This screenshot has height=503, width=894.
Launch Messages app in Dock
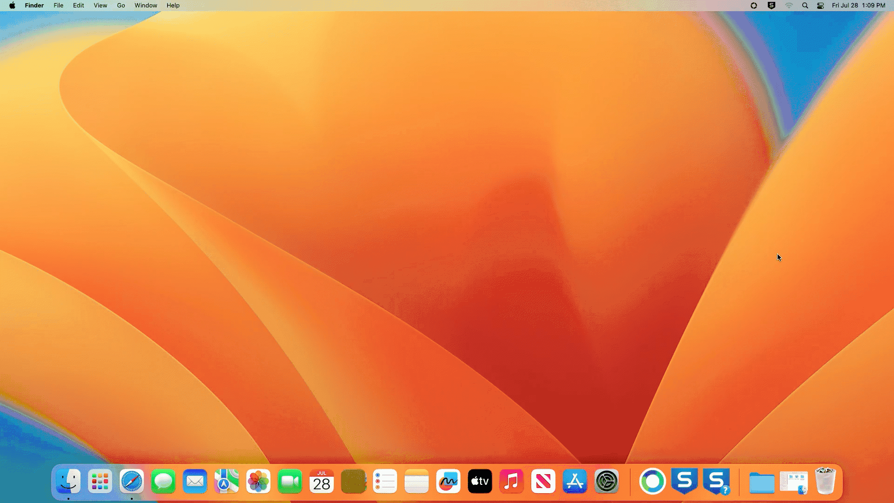pos(163,481)
